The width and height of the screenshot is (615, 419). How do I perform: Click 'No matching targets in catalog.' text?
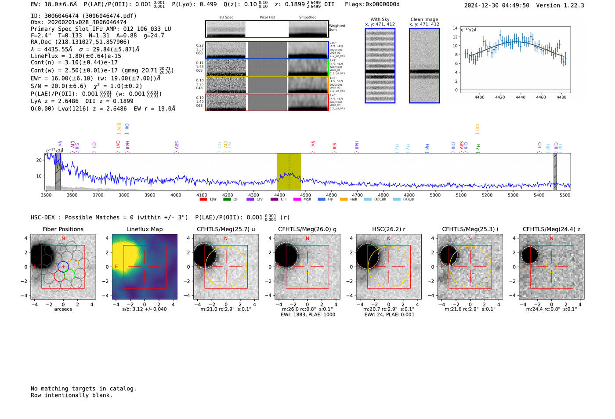click(x=83, y=389)
